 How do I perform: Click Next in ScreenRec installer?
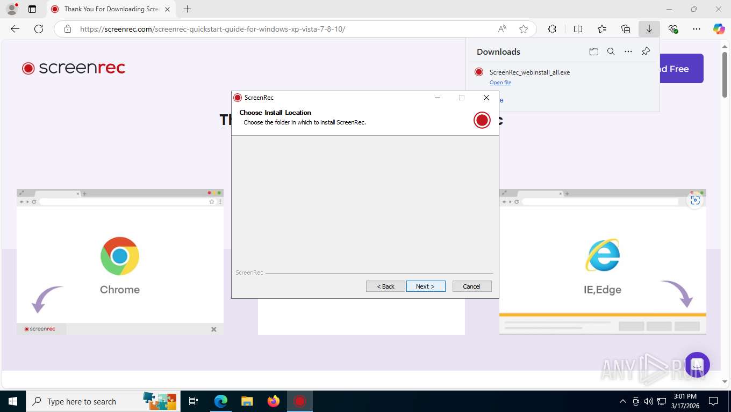click(426, 286)
